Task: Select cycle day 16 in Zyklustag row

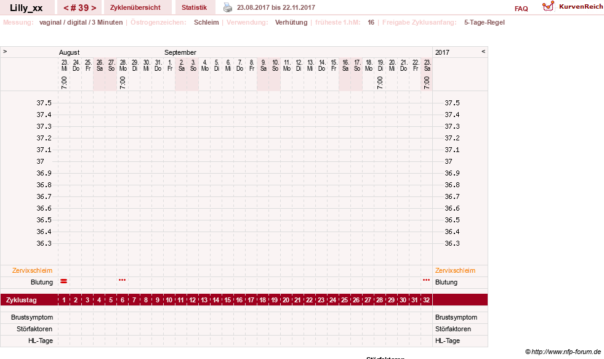Action: click(240, 300)
